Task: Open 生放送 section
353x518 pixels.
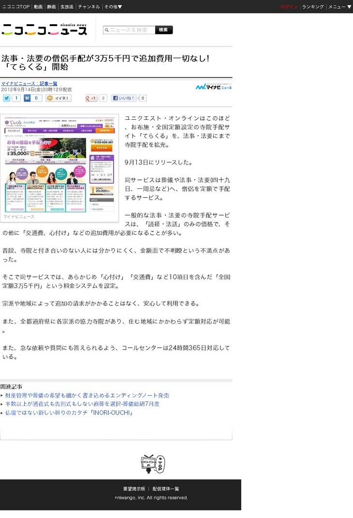Action: pyautogui.click(x=67, y=7)
